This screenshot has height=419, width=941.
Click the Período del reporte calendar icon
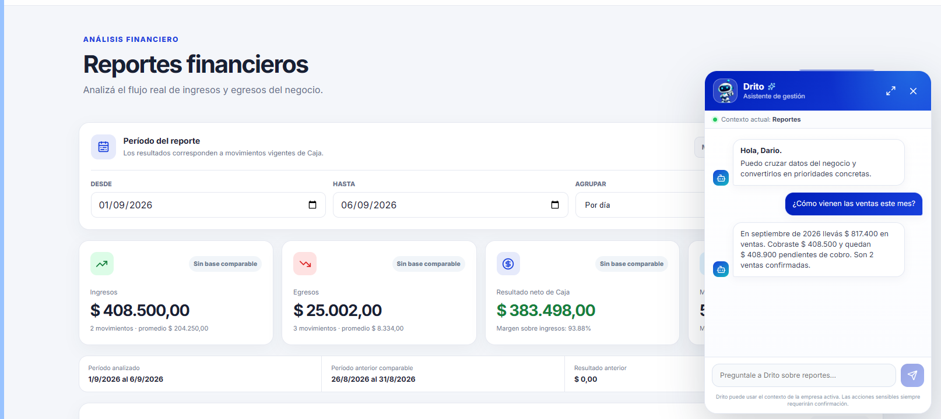[103, 147]
